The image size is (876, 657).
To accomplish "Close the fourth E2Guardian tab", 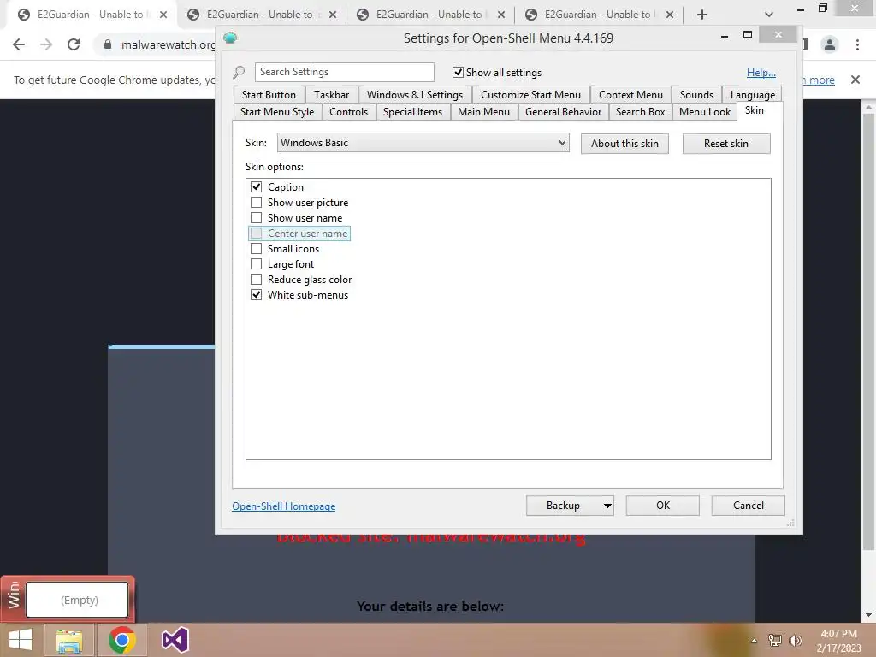I will pos(670,15).
